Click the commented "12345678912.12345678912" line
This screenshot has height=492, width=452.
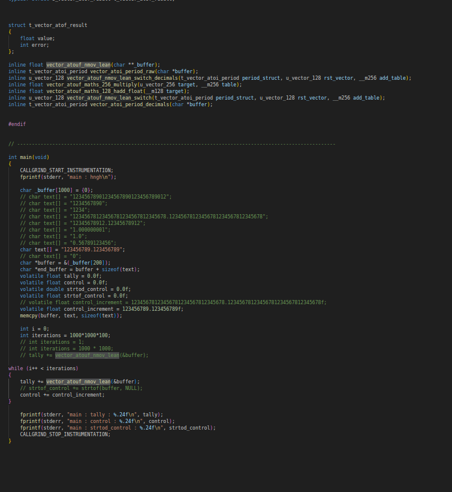pyautogui.click(x=83, y=223)
